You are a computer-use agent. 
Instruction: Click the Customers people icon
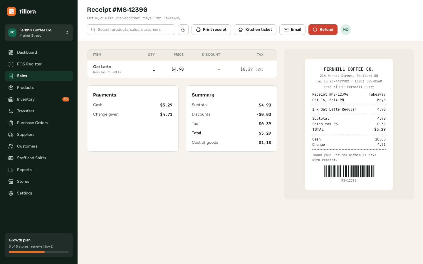pyautogui.click(x=11, y=146)
